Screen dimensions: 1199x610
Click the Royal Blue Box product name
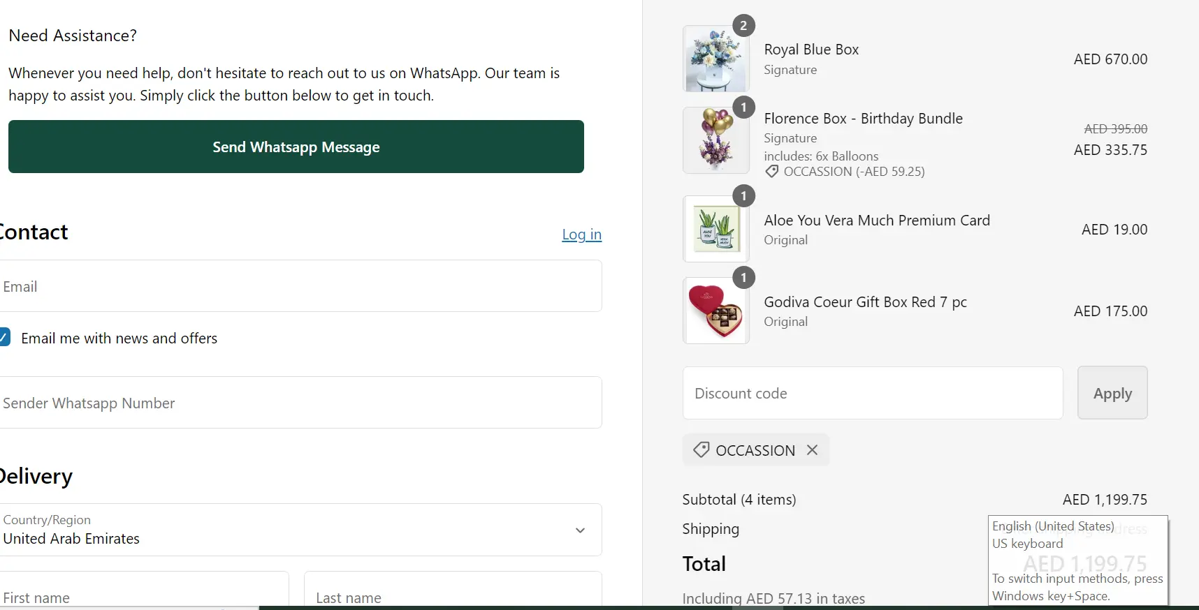811,50
